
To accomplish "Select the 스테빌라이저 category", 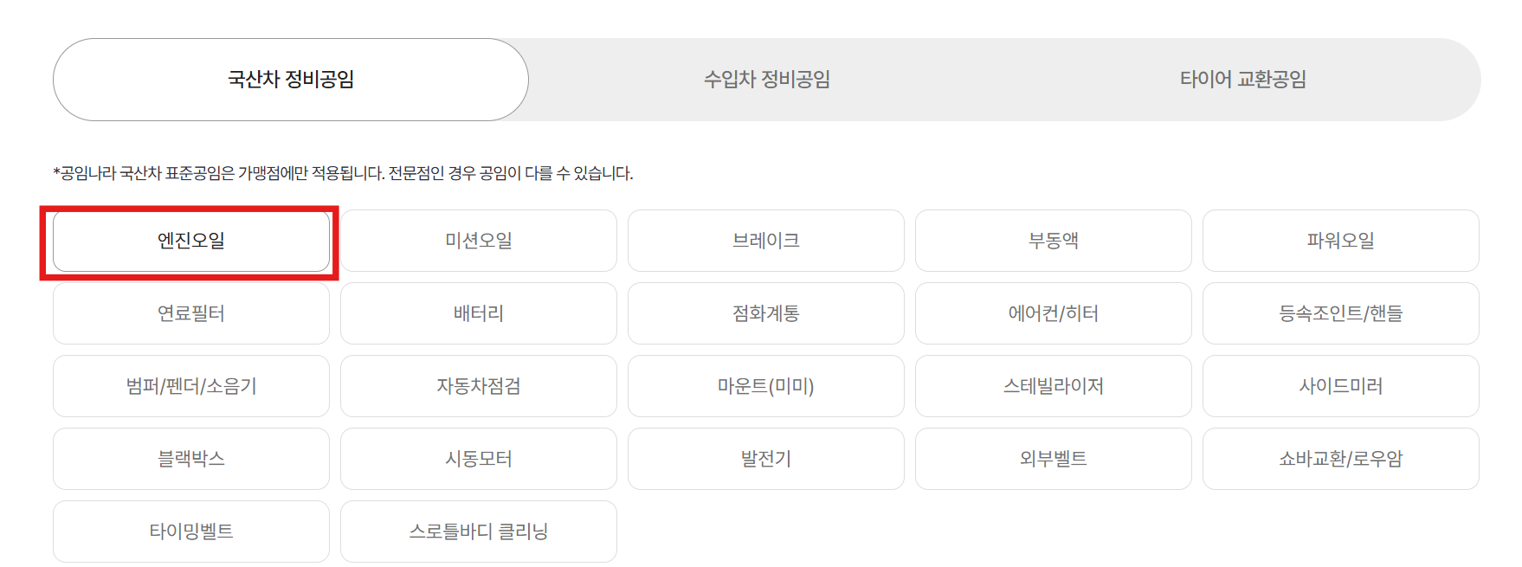I will coord(1054,386).
